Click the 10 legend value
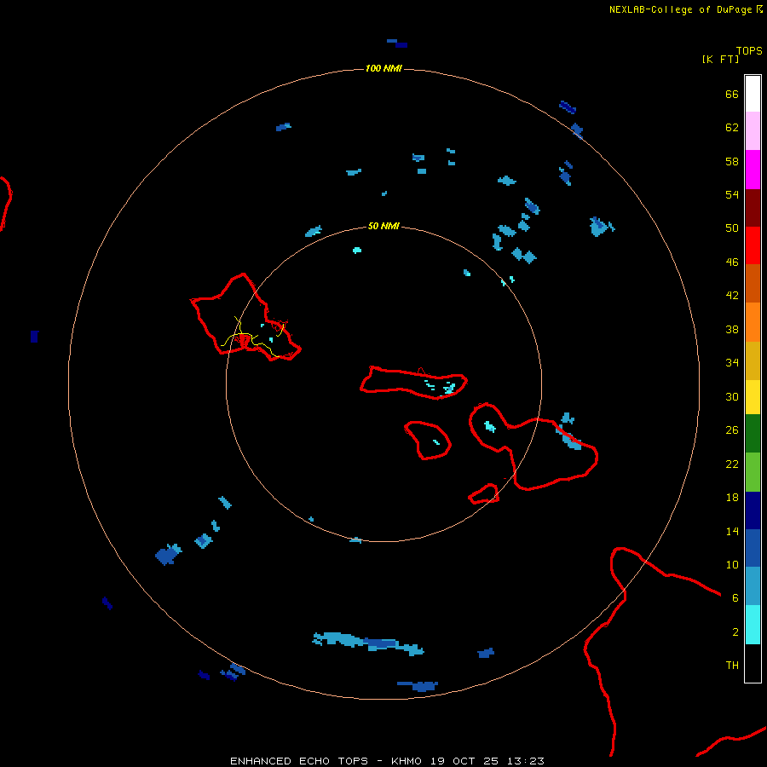The width and height of the screenshot is (767, 767). tap(732, 565)
